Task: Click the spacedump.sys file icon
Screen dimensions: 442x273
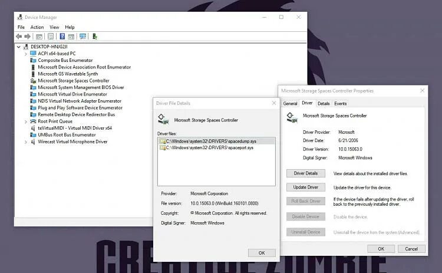Action: 163,141
